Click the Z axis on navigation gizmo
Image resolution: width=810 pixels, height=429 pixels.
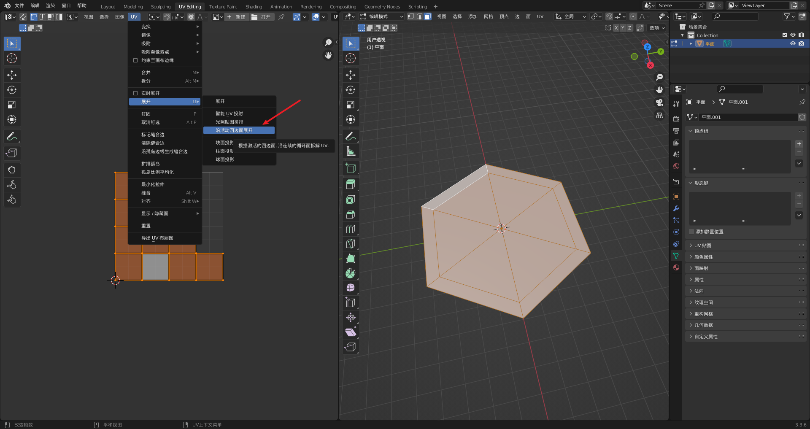647,47
